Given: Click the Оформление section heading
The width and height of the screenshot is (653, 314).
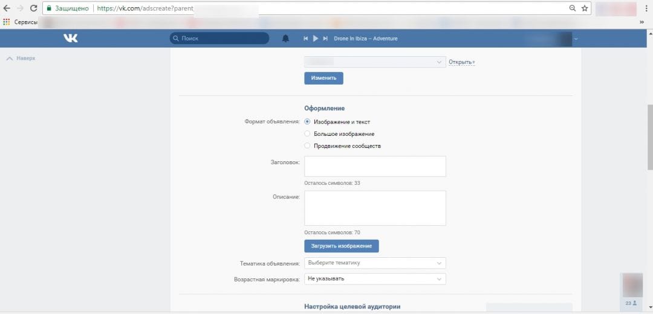Looking at the screenshot, I should (x=325, y=108).
